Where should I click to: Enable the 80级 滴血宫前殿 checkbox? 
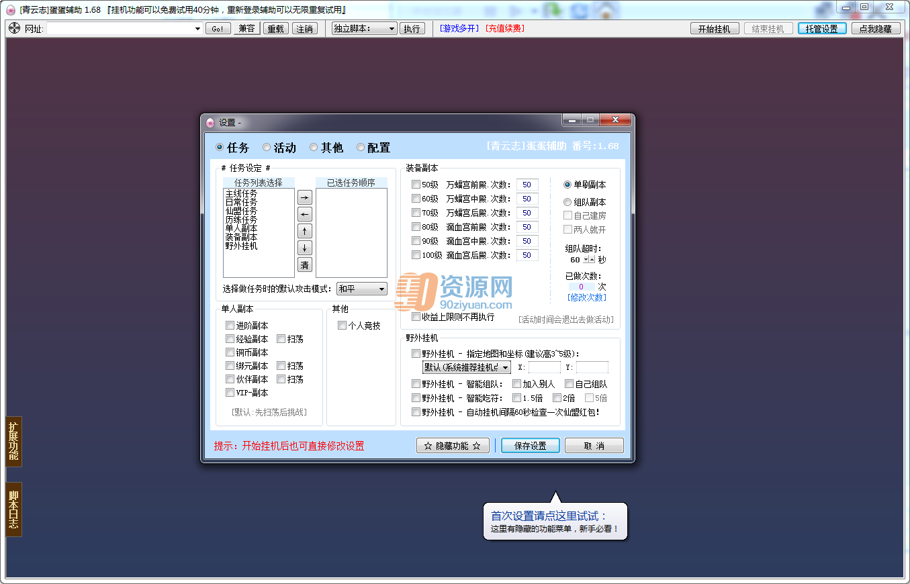pyautogui.click(x=416, y=227)
